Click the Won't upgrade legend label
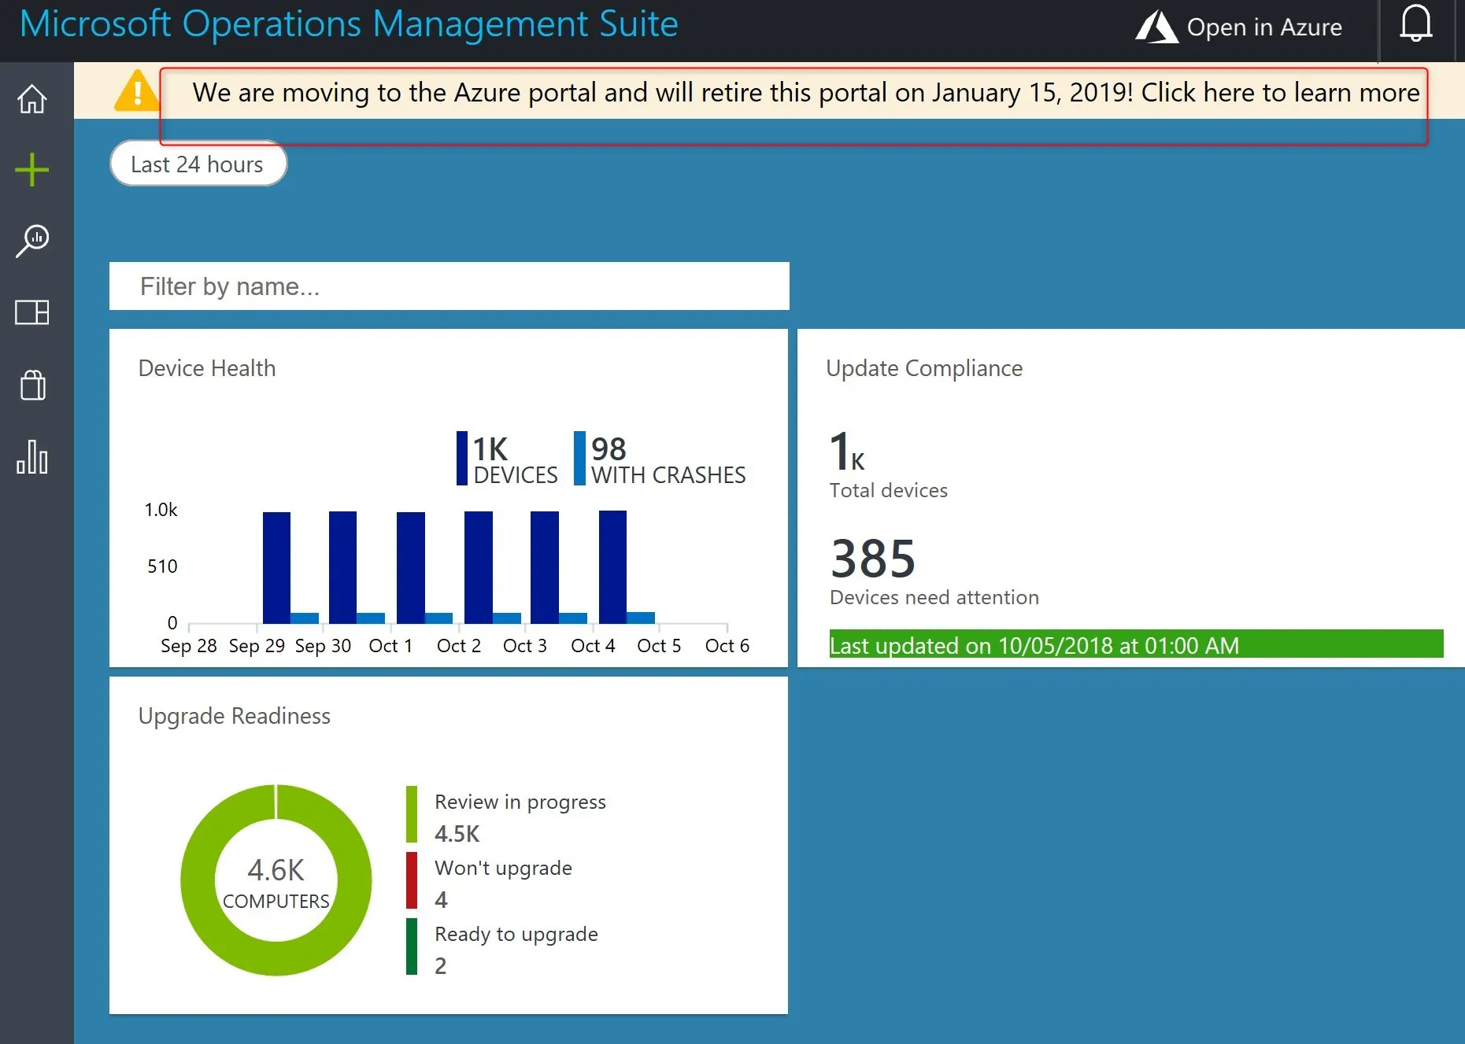Screen dimensions: 1465x1044 click(503, 868)
